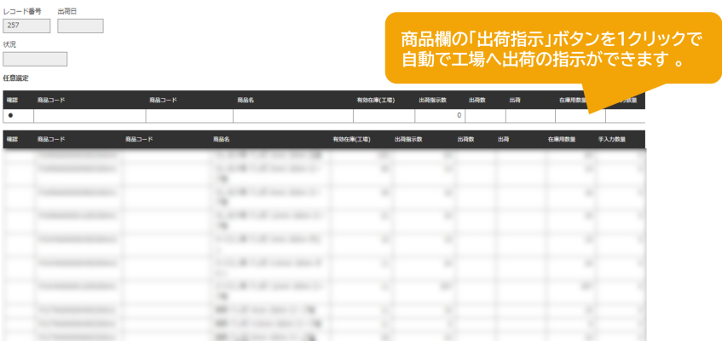Edit the 出荷指示数 cell showing 0

pos(440,116)
